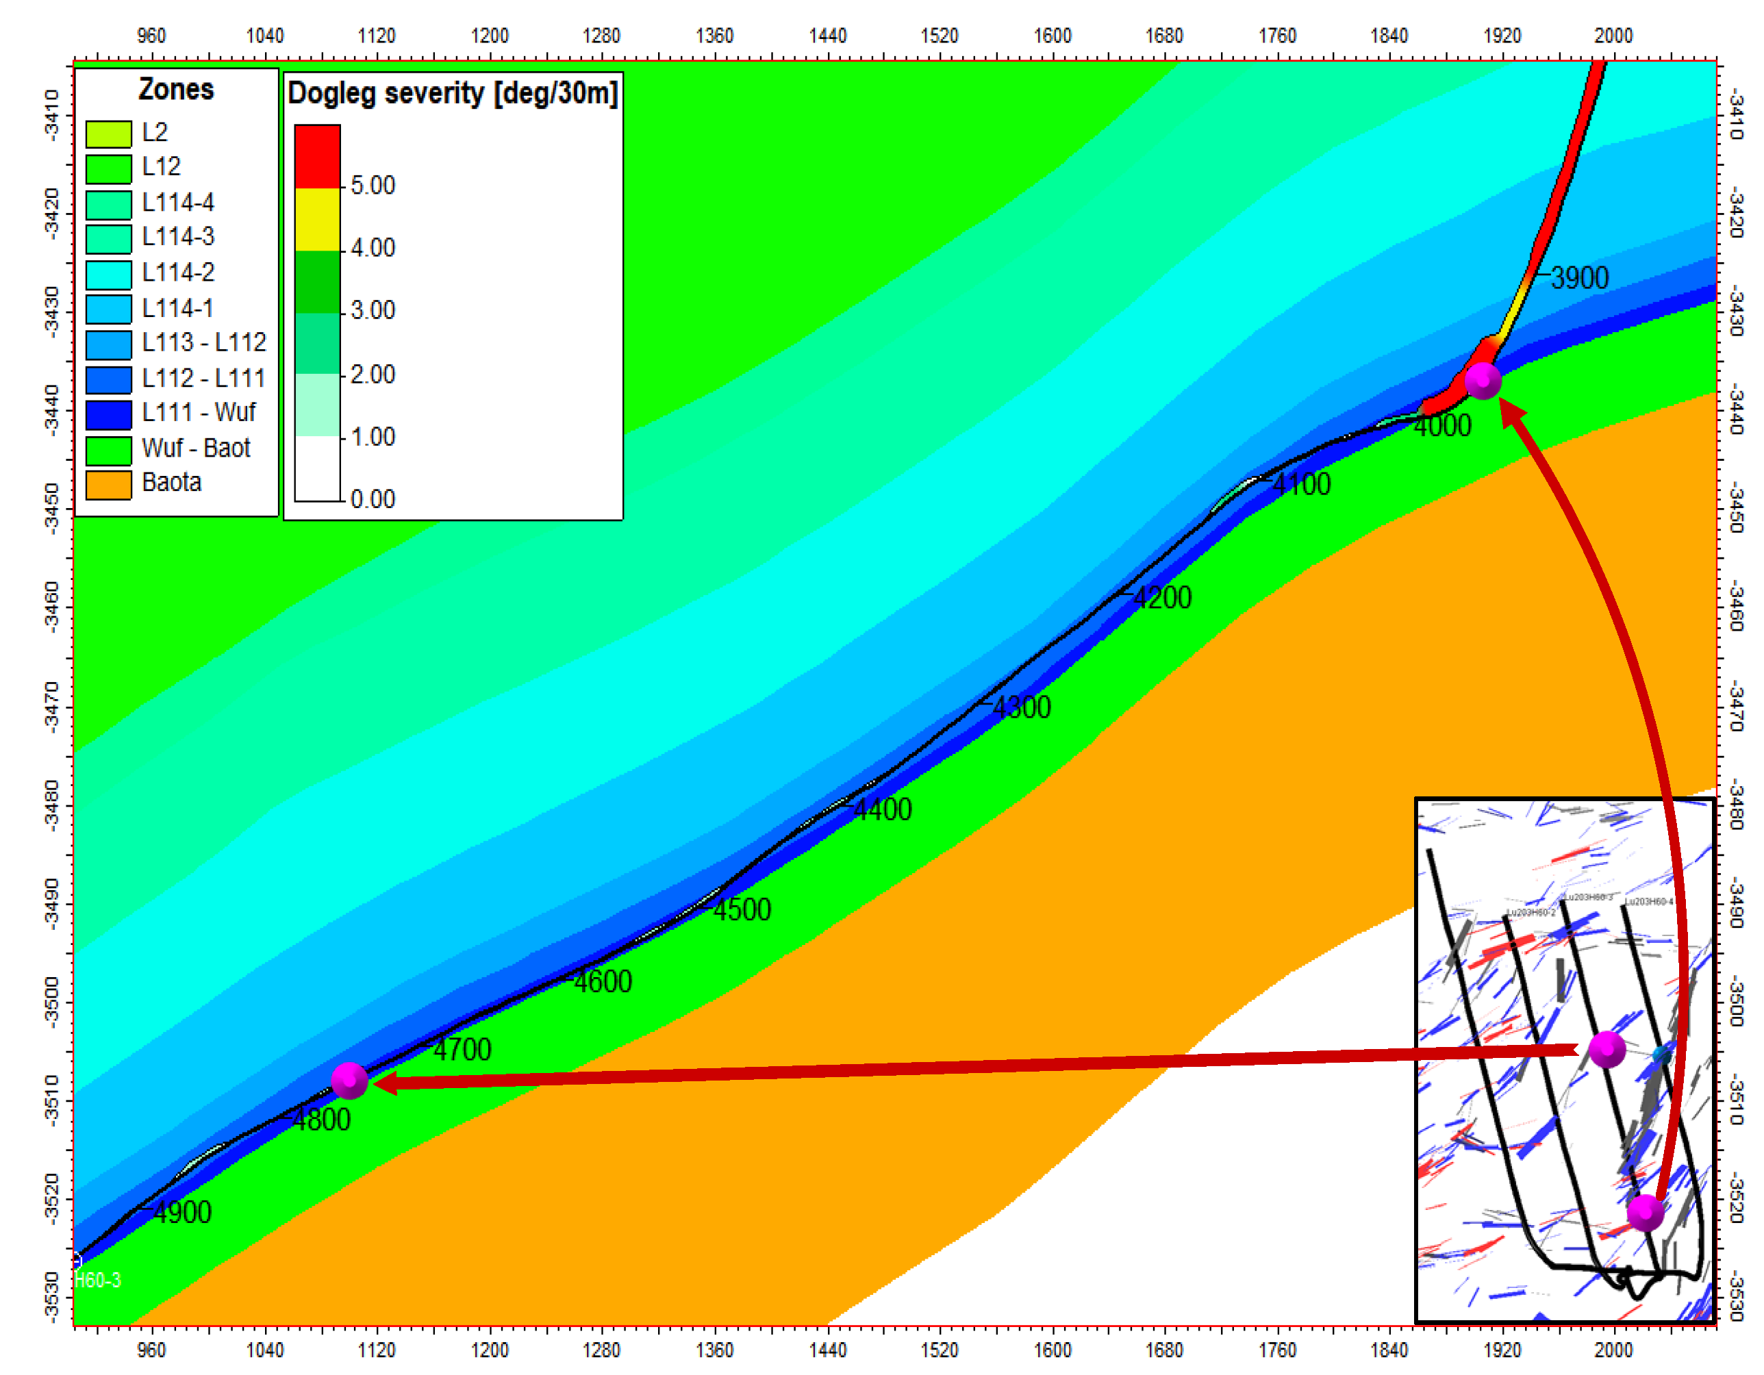Screen dimensions: 1764x1375
Task: Click the 3900 measured depth label
Action: tap(1580, 279)
